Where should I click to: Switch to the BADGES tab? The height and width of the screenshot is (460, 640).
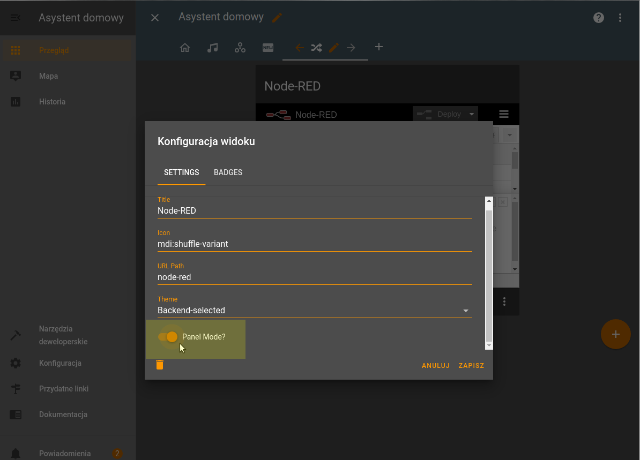click(228, 172)
